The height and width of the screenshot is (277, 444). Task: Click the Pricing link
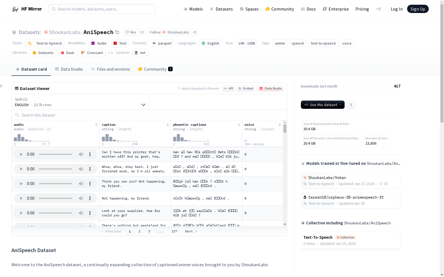362,9
